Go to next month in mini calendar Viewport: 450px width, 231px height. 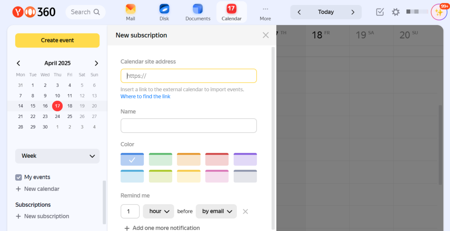[x=96, y=63]
